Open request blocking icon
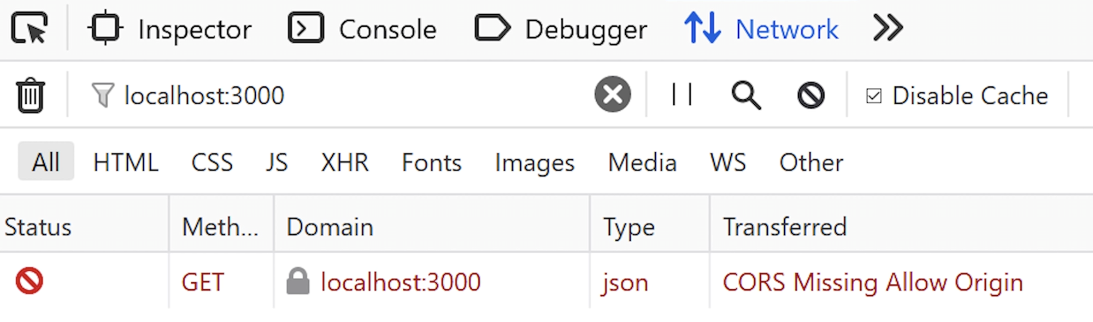The width and height of the screenshot is (1093, 322). point(811,95)
